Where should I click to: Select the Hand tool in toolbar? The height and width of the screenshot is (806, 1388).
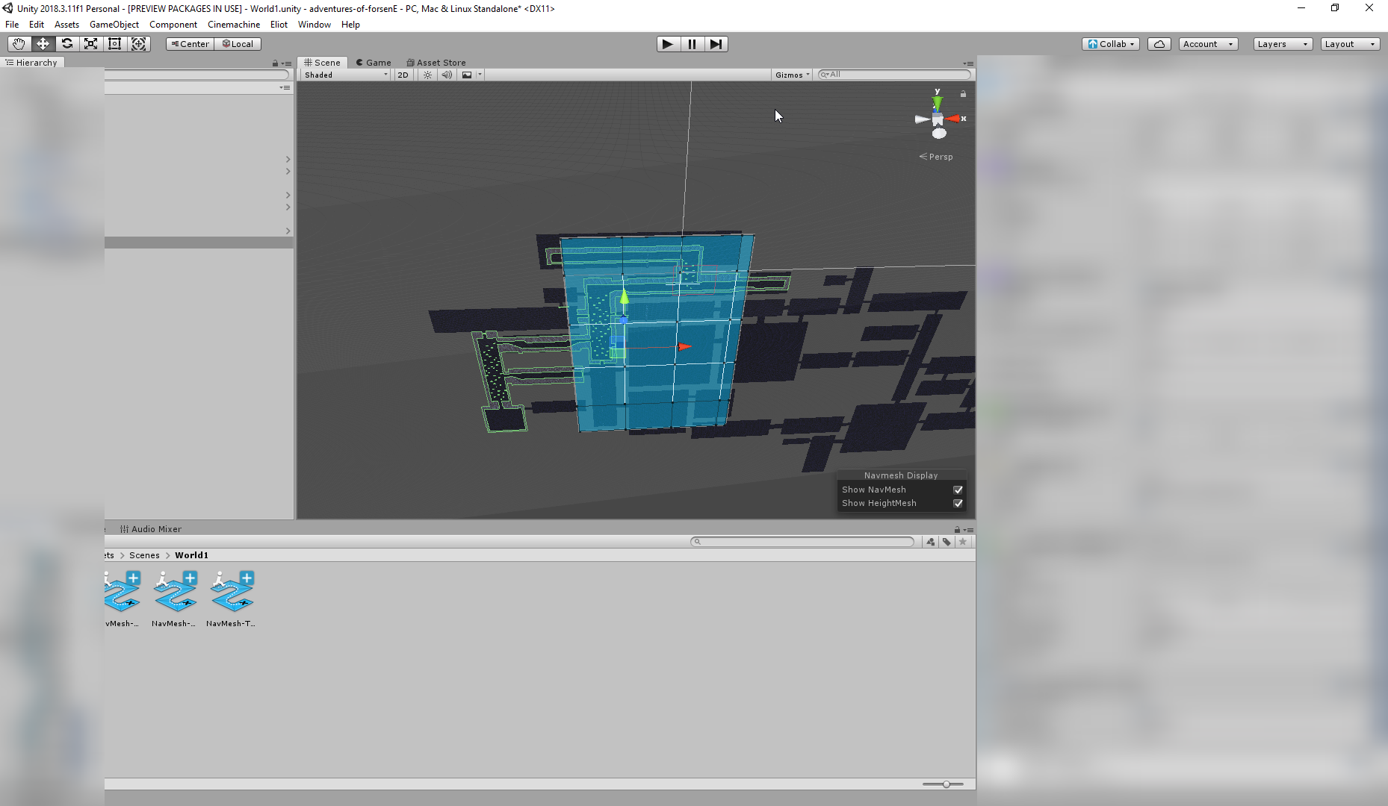(x=19, y=44)
